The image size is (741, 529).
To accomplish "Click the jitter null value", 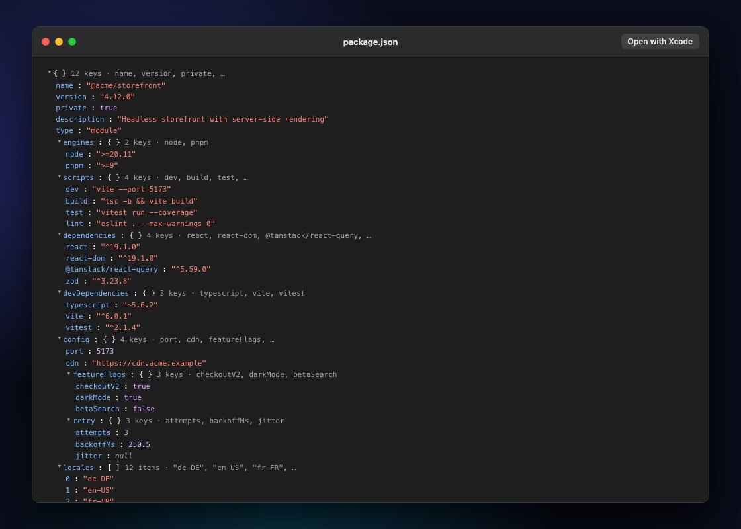I will click(x=124, y=456).
